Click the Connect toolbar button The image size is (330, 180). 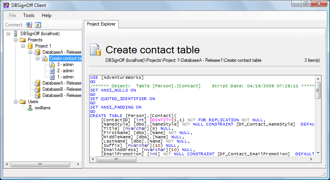14,25
